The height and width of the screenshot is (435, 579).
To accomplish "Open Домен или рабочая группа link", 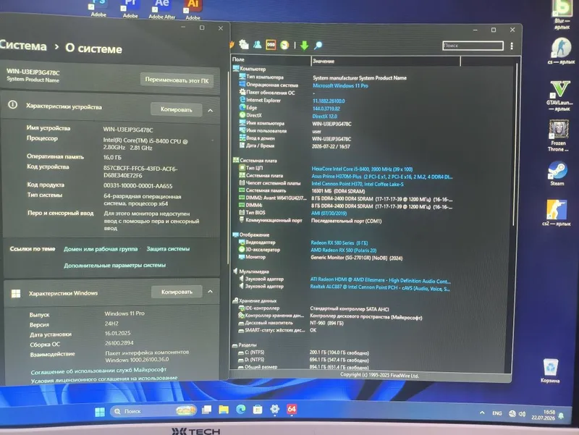I will 101,249.
